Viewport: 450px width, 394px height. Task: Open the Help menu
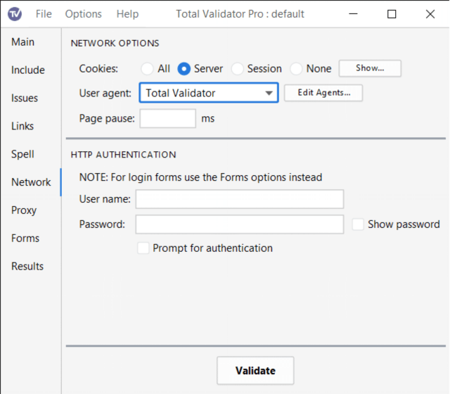point(127,14)
